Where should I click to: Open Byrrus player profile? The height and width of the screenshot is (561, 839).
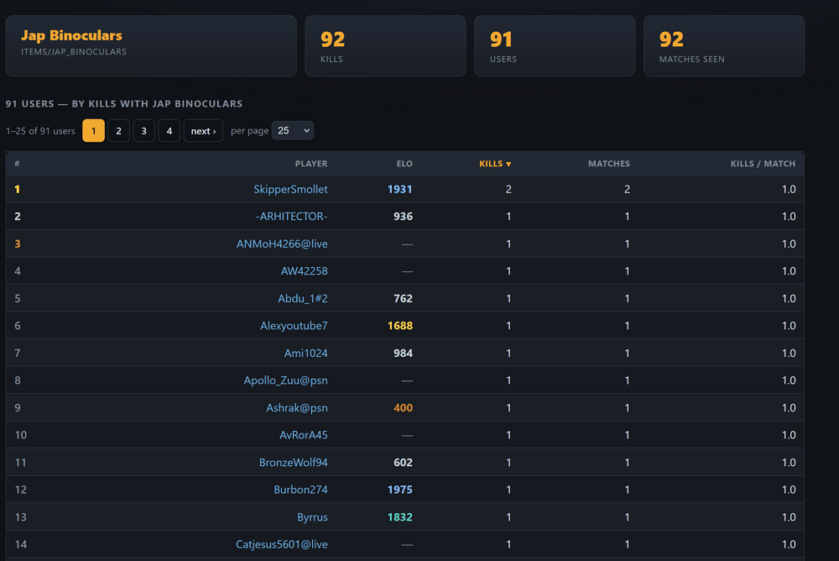(312, 517)
